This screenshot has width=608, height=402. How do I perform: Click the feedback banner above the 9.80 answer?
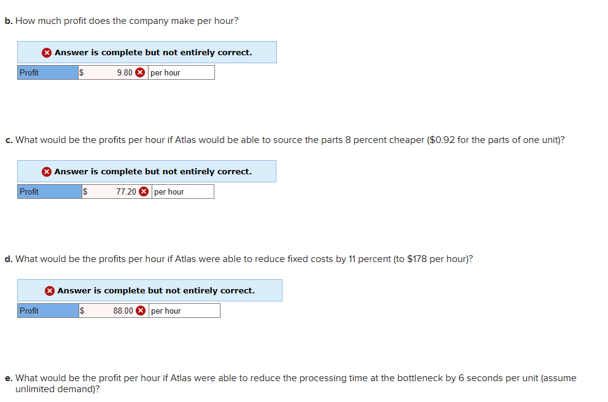coord(147,52)
